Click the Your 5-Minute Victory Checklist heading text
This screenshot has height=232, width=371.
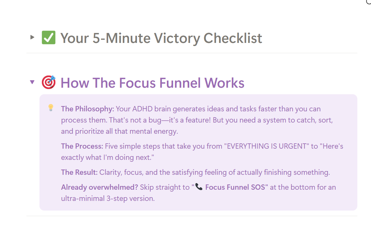(x=161, y=38)
